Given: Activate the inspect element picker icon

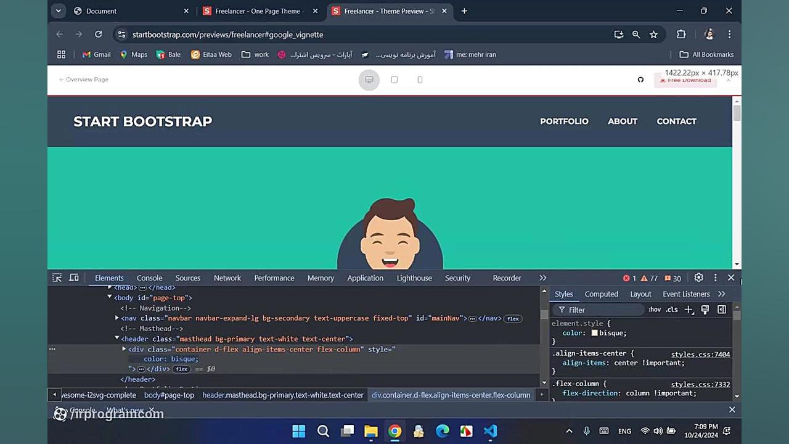Looking at the screenshot, I should pyautogui.click(x=57, y=278).
